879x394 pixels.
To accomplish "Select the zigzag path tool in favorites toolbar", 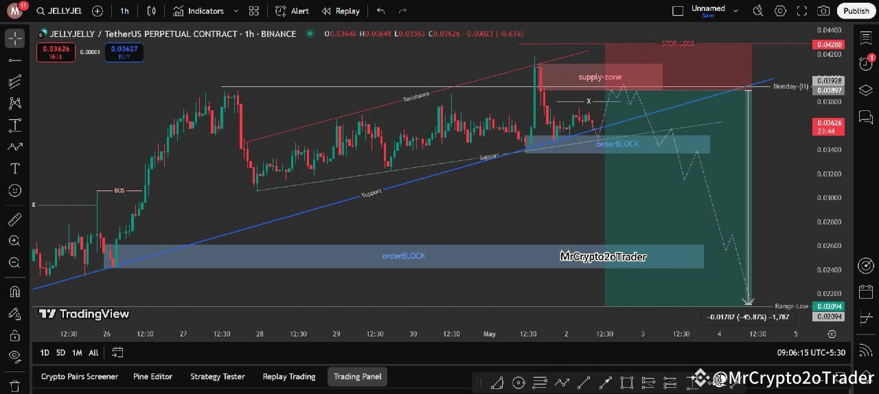I will pos(562,382).
